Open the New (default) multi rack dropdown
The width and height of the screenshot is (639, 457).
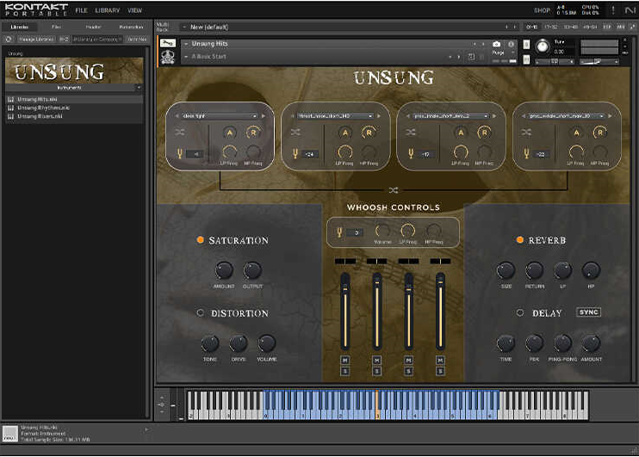[x=184, y=27]
